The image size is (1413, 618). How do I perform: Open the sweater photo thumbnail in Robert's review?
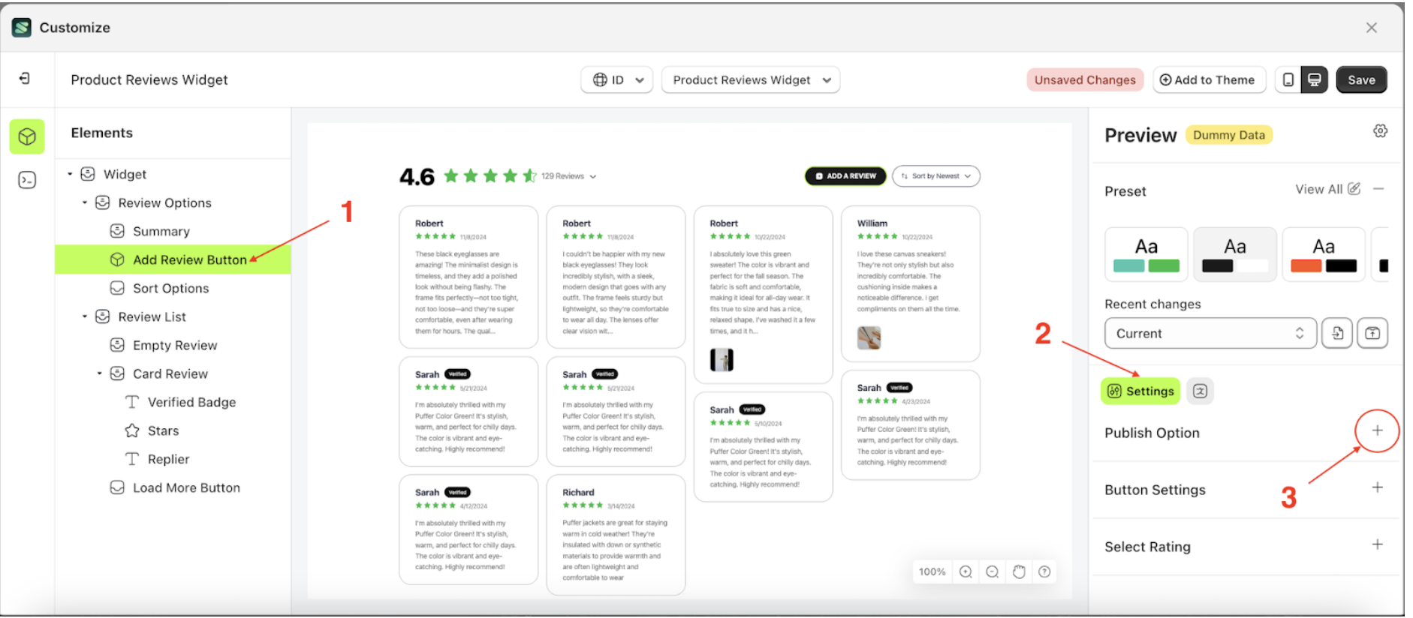[722, 360]
